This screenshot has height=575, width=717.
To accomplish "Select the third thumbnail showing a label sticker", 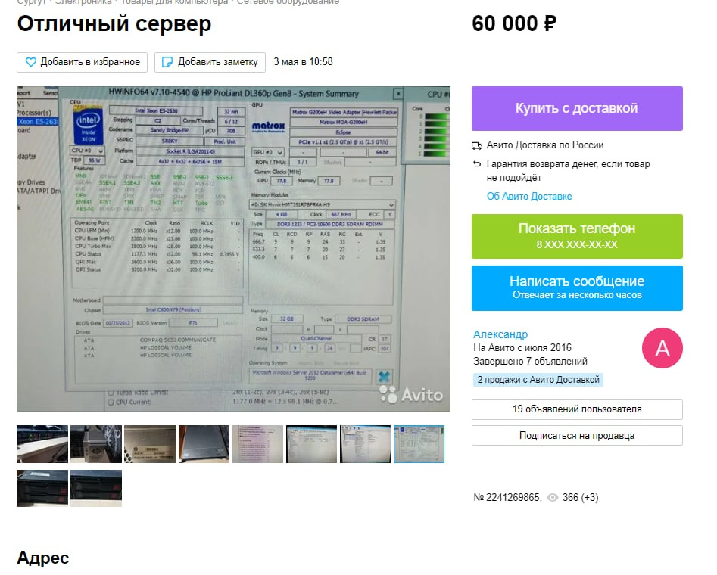I will 150,444.
